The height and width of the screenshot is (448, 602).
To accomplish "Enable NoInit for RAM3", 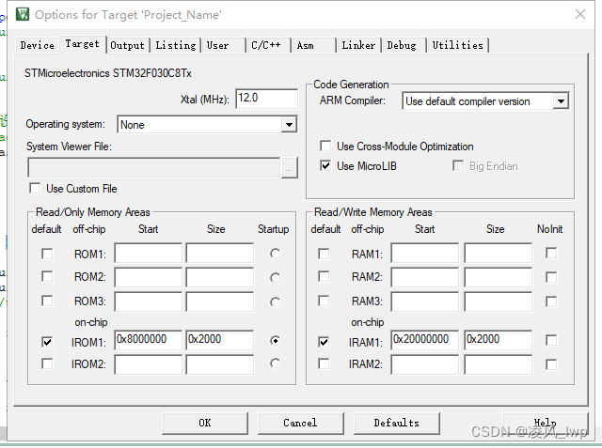I will pyautogui.click(x=551, y=301).
